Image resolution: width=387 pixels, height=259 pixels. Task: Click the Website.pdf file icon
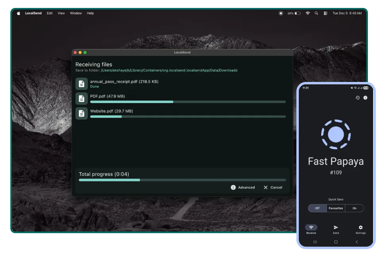pos(81,113)
